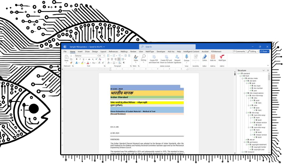Toggle Bold formatting in the ribbon
The height and width of the screenshot is (164, 288).
pyautogui.click(x=76, y=59)
